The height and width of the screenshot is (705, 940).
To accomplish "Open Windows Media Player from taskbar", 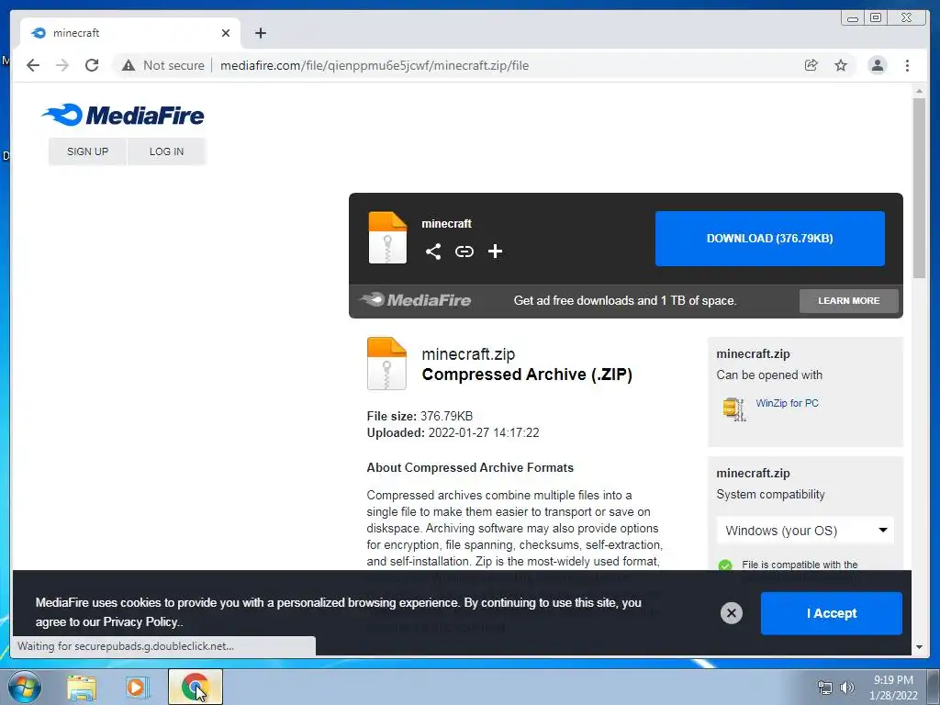I will (138, 687).
